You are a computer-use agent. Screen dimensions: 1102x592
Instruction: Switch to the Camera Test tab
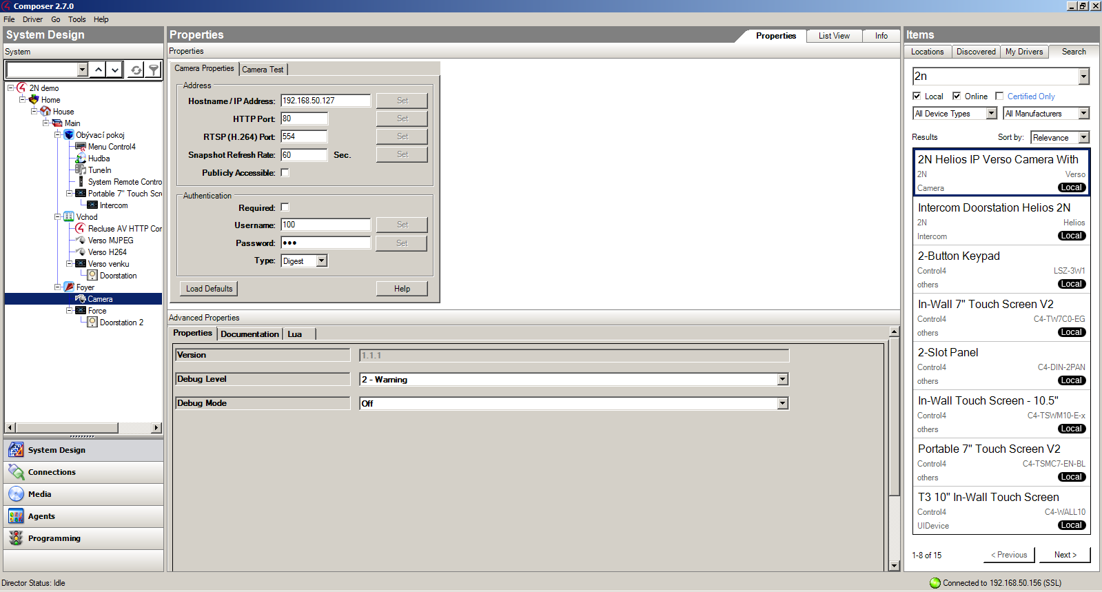263,70
